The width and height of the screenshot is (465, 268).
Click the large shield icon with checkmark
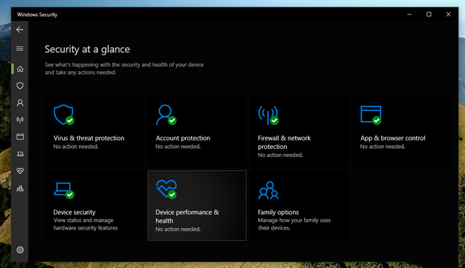click(x=64, y=115)
